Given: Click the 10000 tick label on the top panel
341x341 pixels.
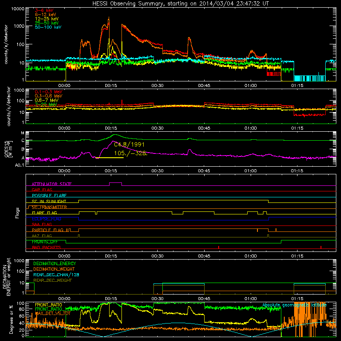Looking at the screenshot, I should (x=17, y=9).
